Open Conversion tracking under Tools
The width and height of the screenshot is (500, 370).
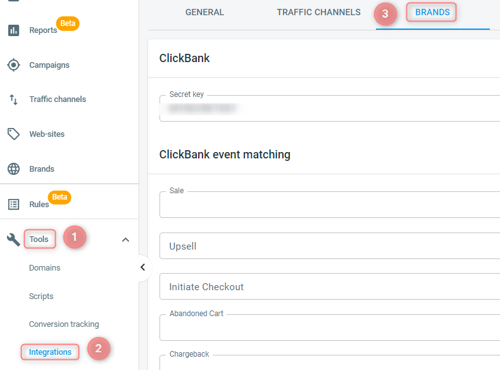pos(64,324)
